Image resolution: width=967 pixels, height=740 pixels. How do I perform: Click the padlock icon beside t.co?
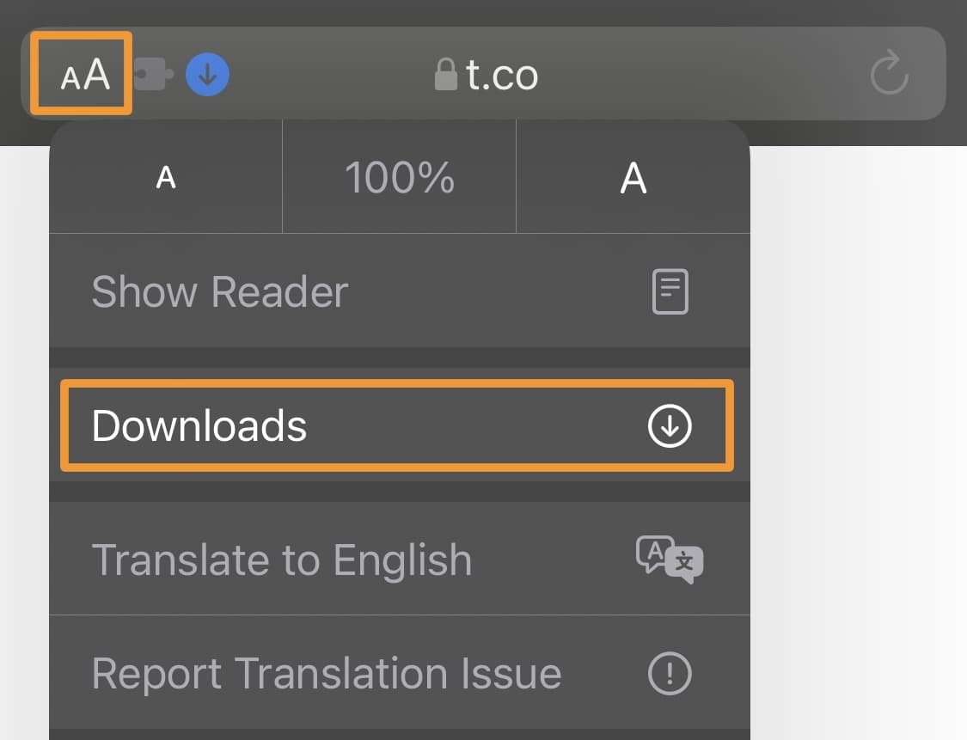(445, 76)
